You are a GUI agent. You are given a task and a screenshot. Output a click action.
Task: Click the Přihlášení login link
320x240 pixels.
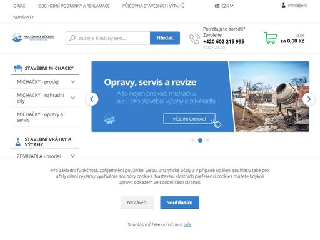click(297, 6)
